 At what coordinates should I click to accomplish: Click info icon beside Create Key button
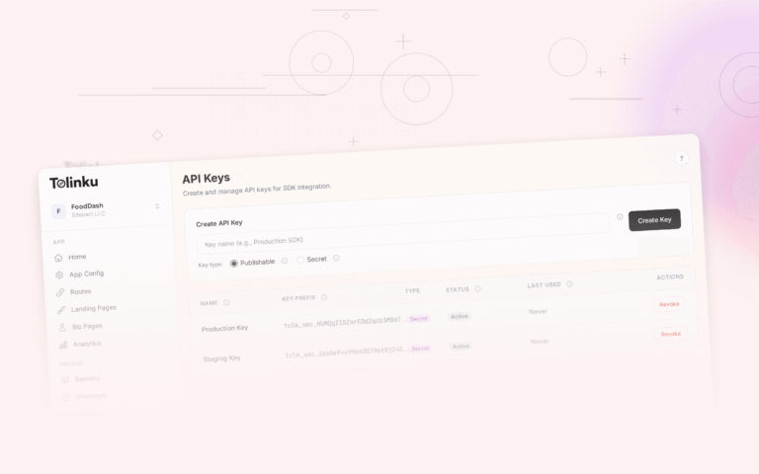point(620,217)
